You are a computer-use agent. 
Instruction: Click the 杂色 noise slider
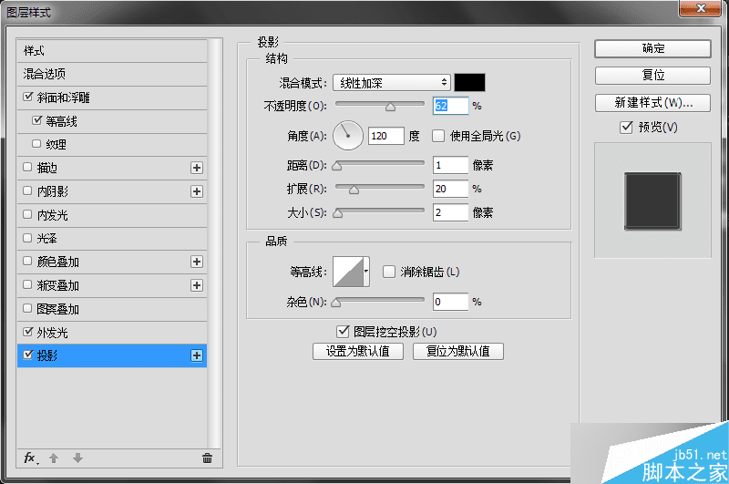tap(380, 302)
